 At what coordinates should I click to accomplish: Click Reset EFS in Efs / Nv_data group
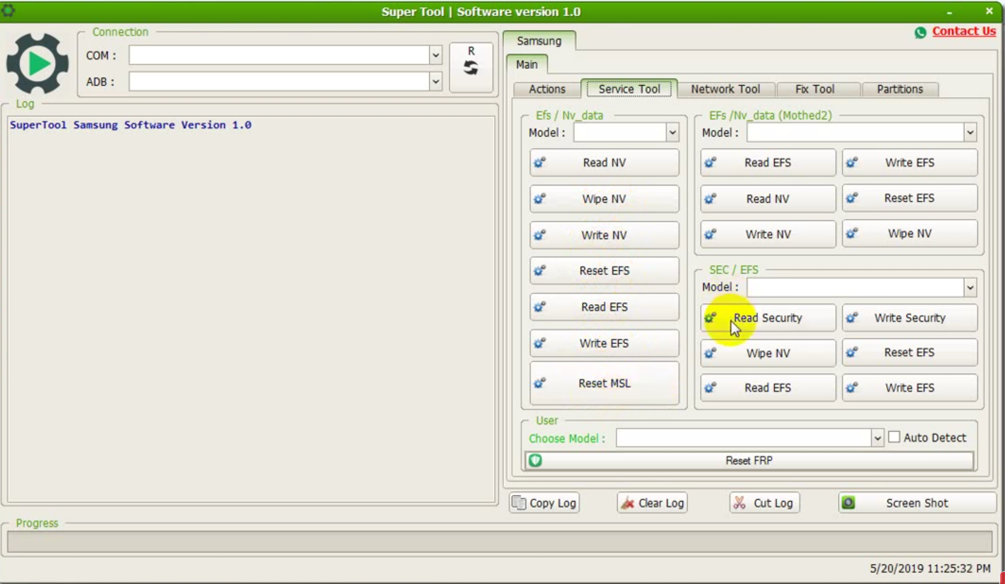point(604,271)
